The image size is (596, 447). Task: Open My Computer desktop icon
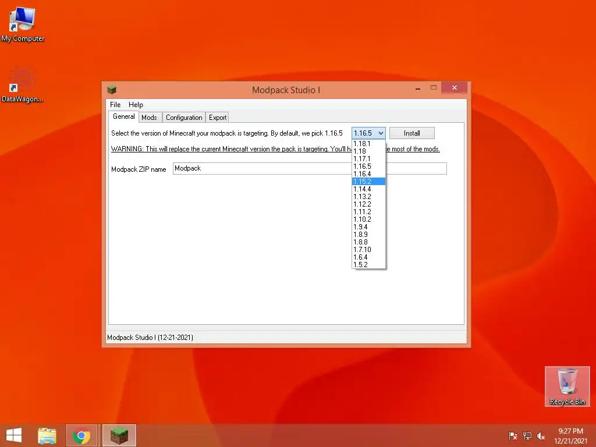pyautogui.click(x=23, y=24)
